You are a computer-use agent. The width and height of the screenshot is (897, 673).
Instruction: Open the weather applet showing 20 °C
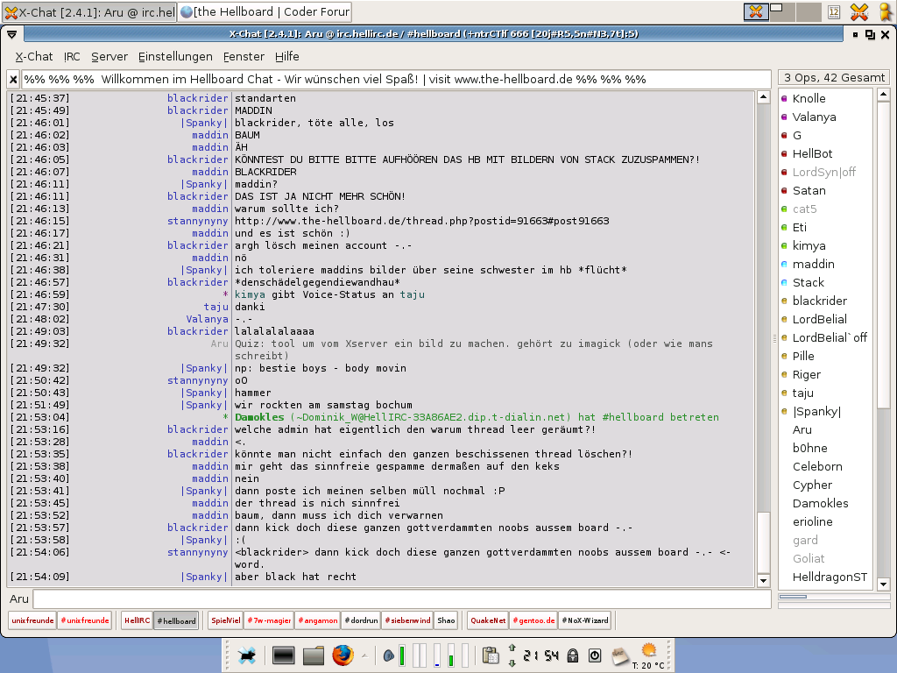648,655
